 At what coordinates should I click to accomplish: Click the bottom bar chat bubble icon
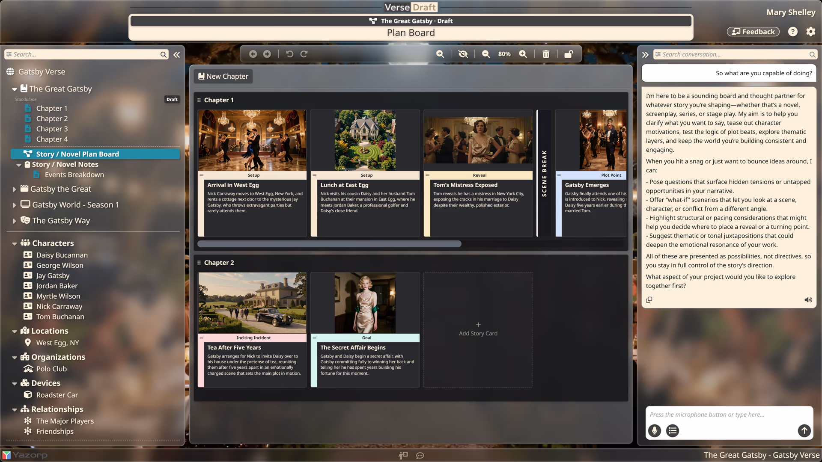pyautogui.click(x=420, y=456)
